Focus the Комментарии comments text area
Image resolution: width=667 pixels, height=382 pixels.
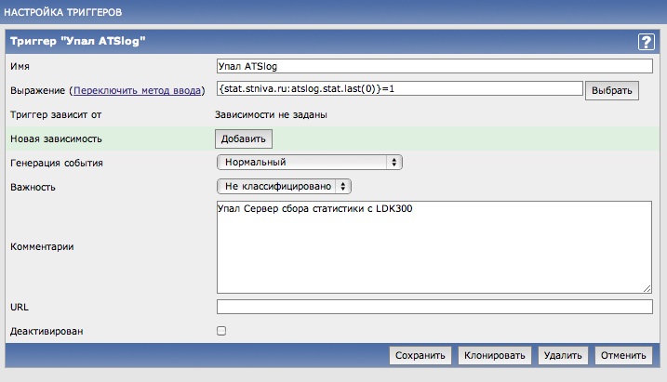click(x=434, y=246)
